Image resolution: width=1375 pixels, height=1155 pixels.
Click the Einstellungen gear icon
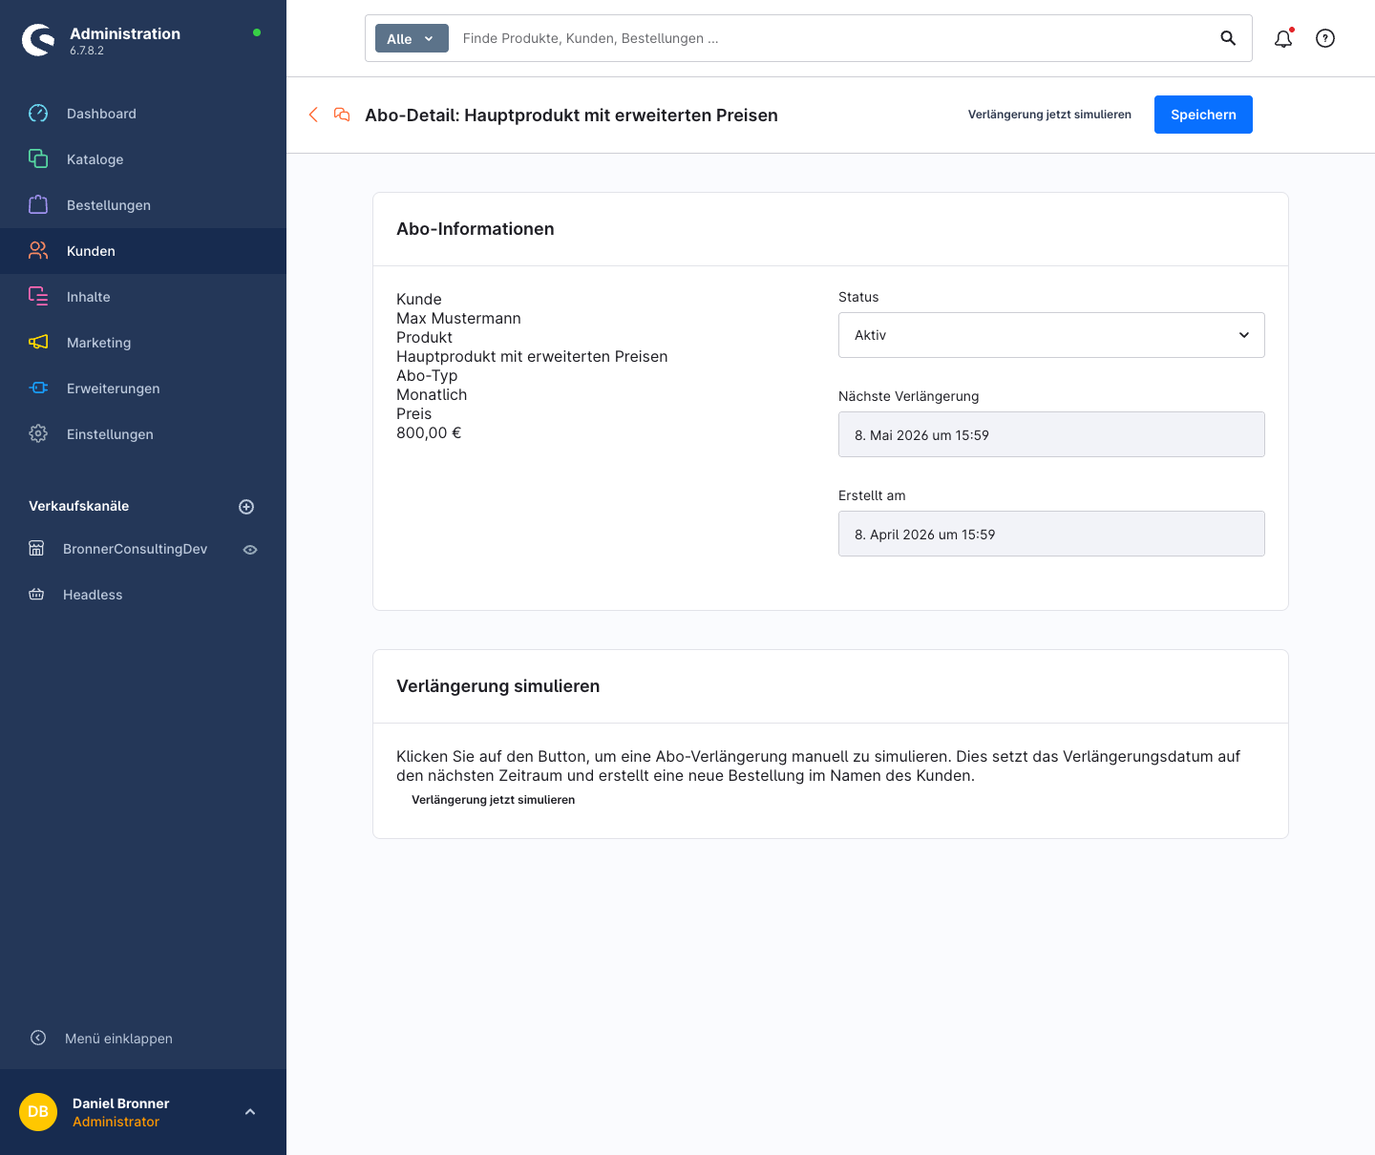point(38,434)
